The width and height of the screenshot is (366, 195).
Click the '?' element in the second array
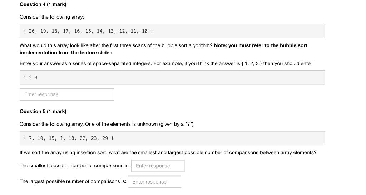[x=61, y=138]
